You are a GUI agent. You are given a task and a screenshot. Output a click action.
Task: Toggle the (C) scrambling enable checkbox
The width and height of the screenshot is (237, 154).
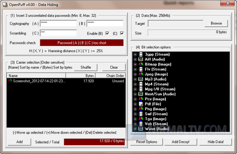122,33
